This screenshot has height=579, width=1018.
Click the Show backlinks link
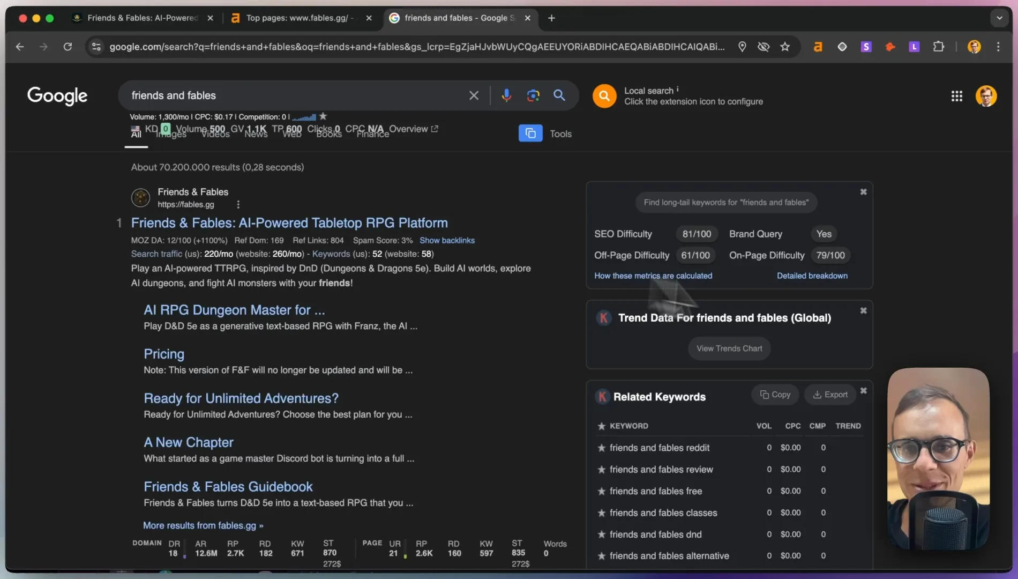tap(447, 240)
